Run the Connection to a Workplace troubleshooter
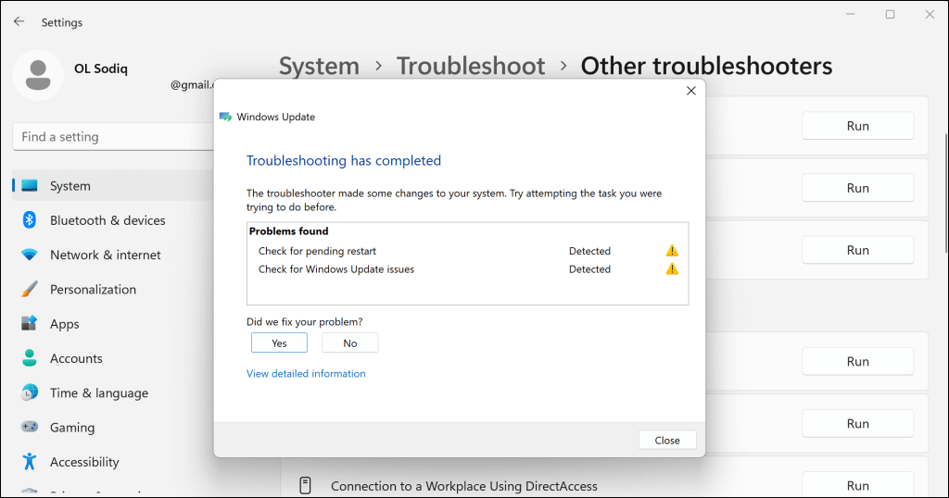Viewport: 949px width, 498px height. pos(857,485)
